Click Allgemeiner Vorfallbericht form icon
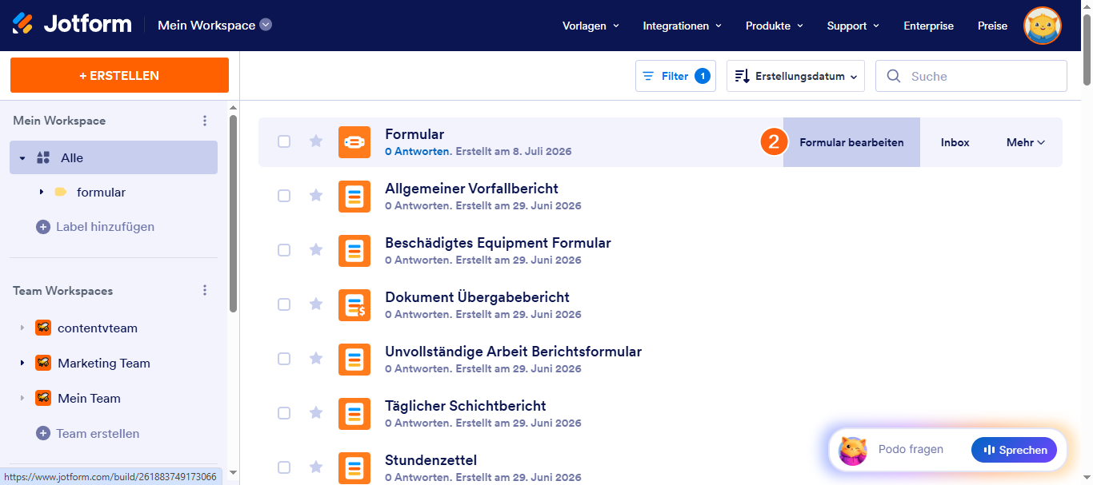 (354, 197)
